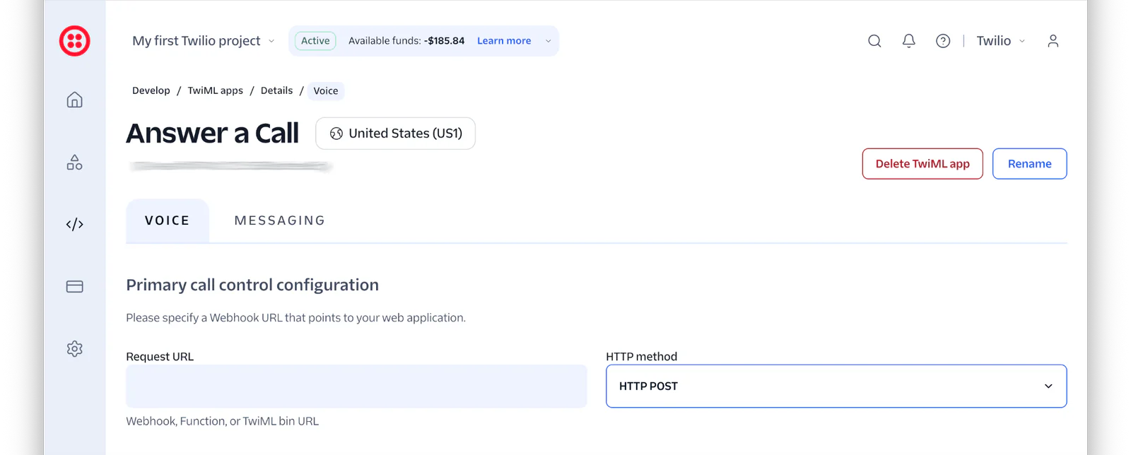The width and height of the screenshot is (1131, 455).
Task: Click the Twilio logo icon
Action: (74, 41)
